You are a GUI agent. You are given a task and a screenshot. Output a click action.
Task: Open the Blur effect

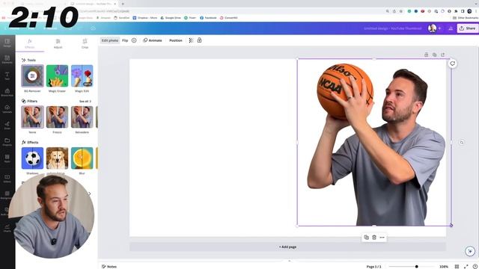click(x=82, y=158)
